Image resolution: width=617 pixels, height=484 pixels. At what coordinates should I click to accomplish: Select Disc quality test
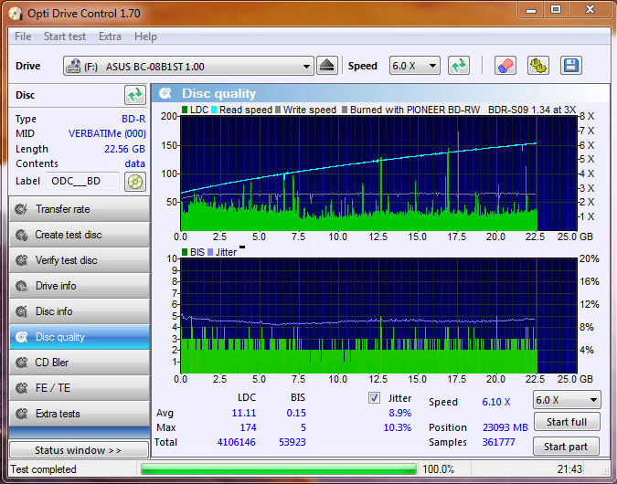[80, 337]
